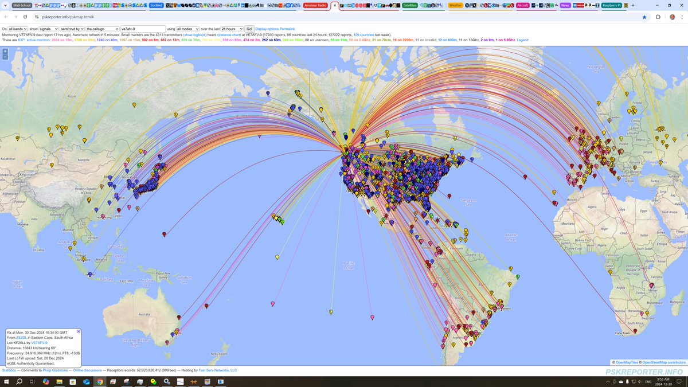
Task: Open the Permalink link
Action: click(x=287, y=29)
